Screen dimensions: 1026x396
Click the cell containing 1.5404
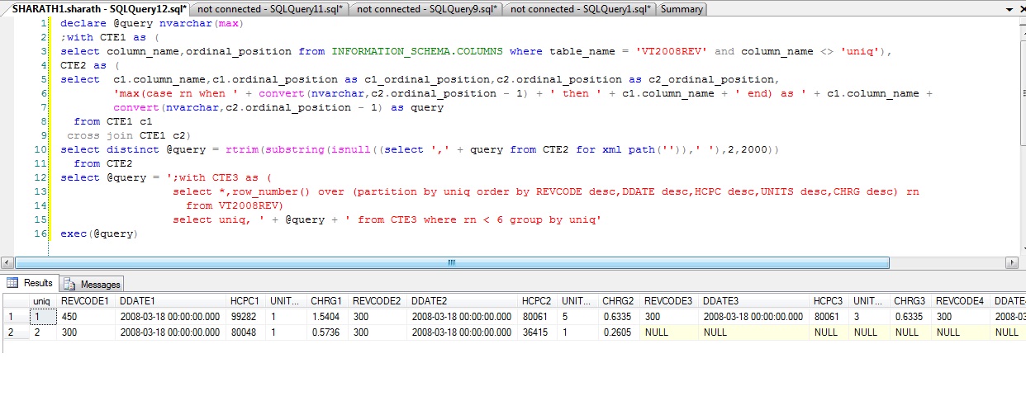pyautogui.click(x=328, y=317)
